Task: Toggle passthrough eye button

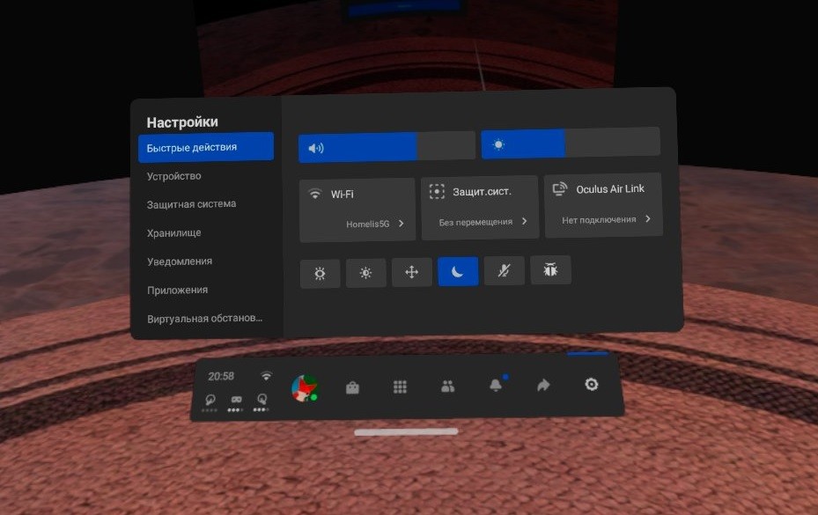Action: point(320,273)
